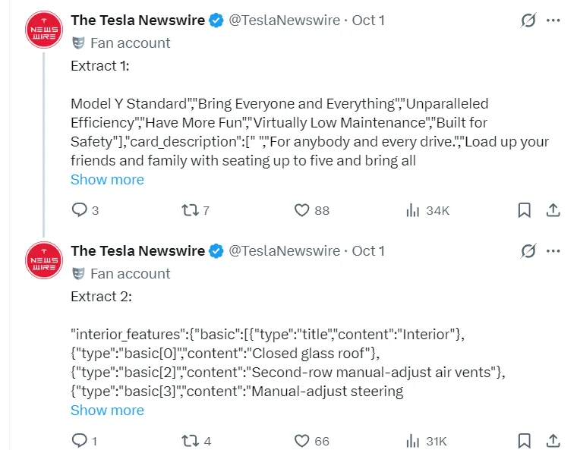Bookmark the Extract 2 post
This screenshot has height=450, width=577.
524,441
